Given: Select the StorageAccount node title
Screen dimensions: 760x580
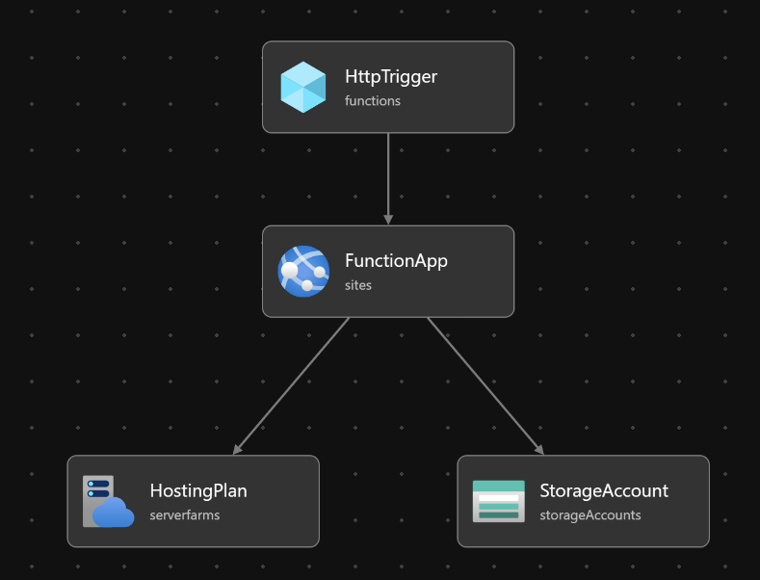Looking at the screenshot, I should click(x=604, y=490).
